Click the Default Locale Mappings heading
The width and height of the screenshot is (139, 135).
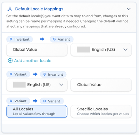pyautogui.click(x=39, y=9)
